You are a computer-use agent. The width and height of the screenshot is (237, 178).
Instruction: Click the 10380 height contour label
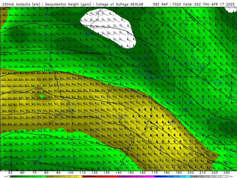tap(60, 49)
